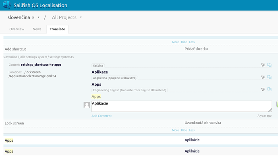This screenshot has height=157, width=278.
Task: Open the jolla-settings-system breadcrumb link
Action: click(33, 57)
